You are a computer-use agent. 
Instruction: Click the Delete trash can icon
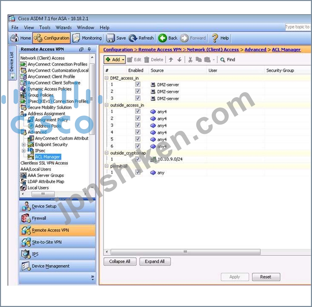pyautogui.click(x=147, y=60)
